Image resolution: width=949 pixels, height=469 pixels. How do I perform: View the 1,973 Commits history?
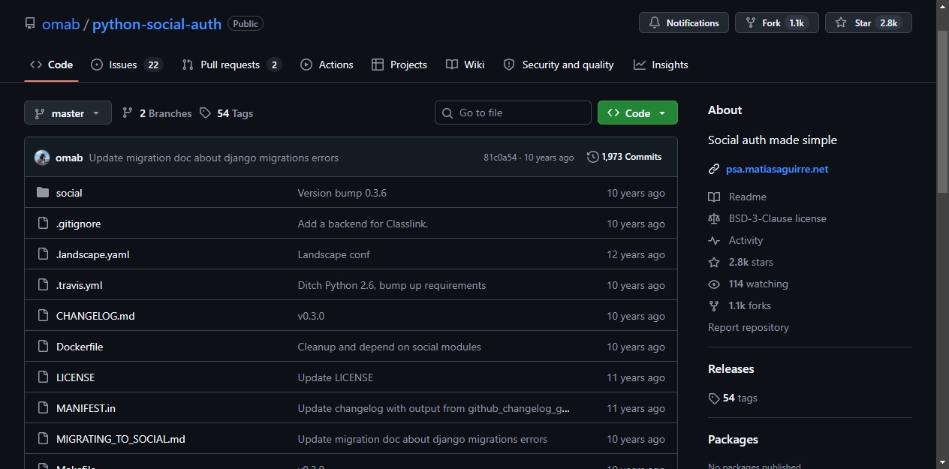tap(625, 157)
